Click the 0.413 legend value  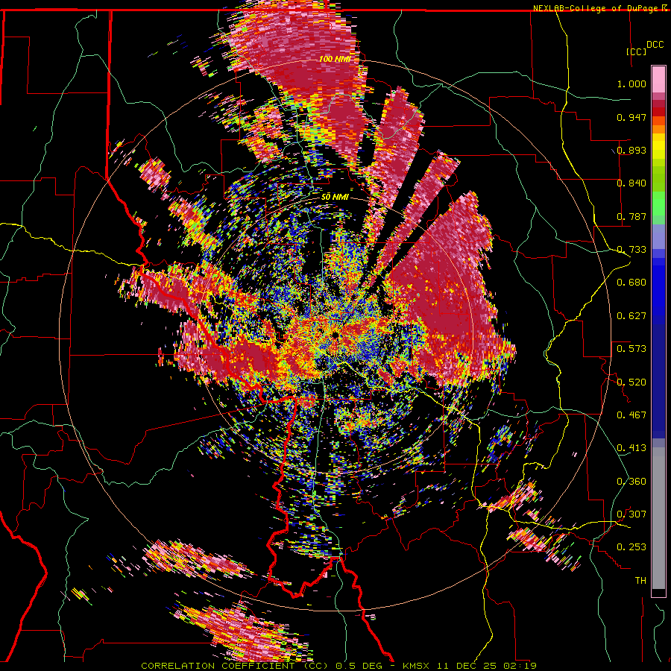[631, 448]
